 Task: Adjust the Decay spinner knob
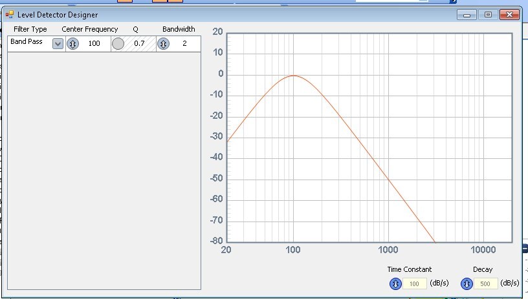467,284
